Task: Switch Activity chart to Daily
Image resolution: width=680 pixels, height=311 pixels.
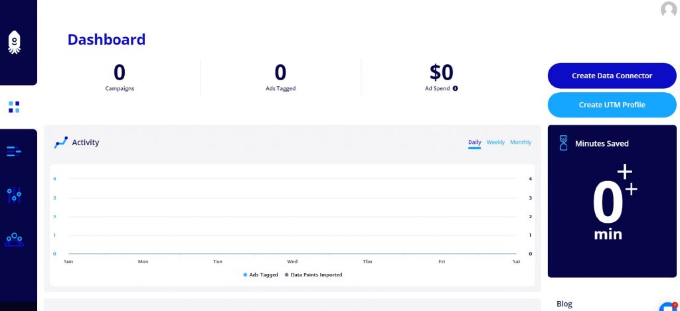Action: coord(474,142)
